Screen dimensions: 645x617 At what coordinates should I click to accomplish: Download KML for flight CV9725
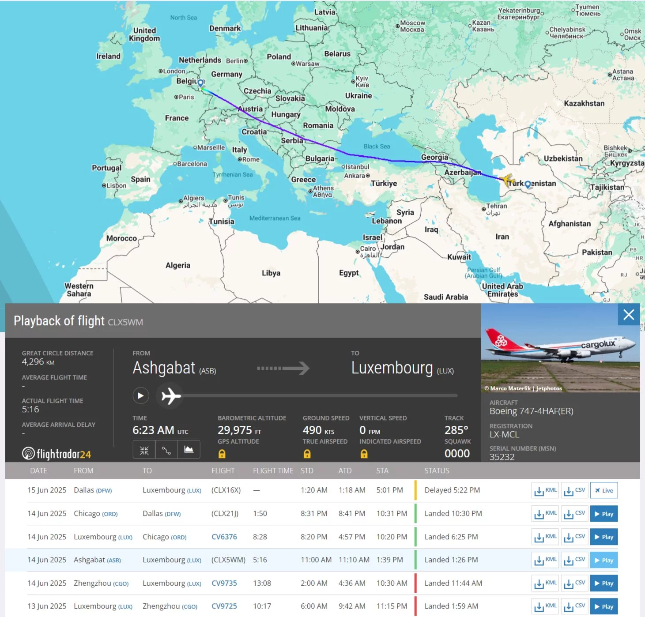click(545, 606)
